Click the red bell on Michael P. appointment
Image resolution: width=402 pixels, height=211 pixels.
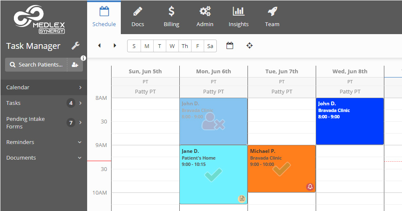pyautogui.click(x=310, y=187)
